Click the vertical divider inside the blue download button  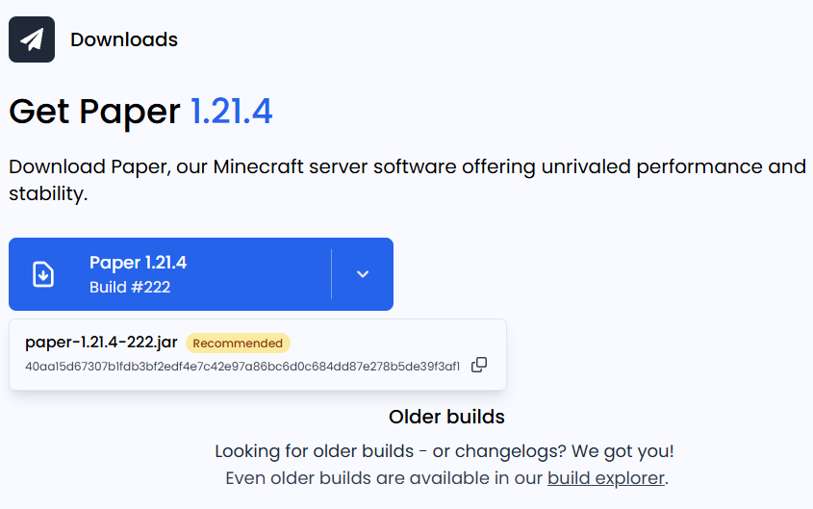coord(331,274)
